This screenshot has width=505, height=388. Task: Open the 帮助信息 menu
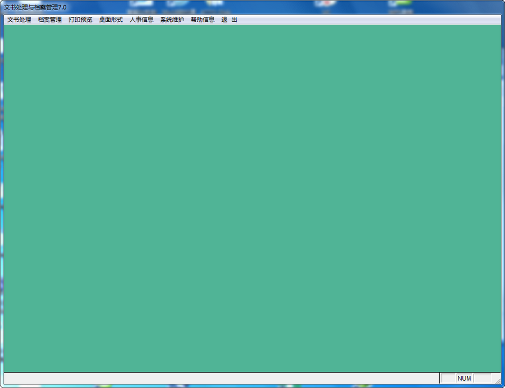(201, 19)
